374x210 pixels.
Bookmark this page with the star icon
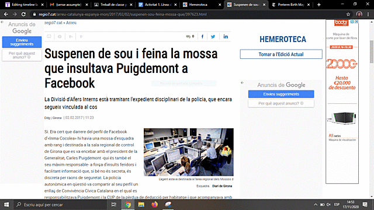pyautogui.click(x=348, y=14)
